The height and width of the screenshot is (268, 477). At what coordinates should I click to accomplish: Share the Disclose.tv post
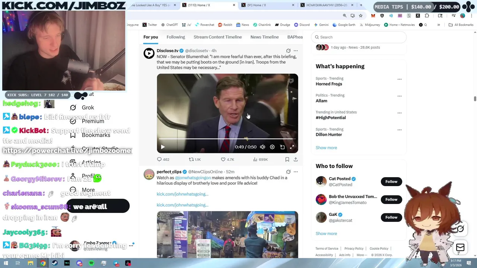(296, 159)
